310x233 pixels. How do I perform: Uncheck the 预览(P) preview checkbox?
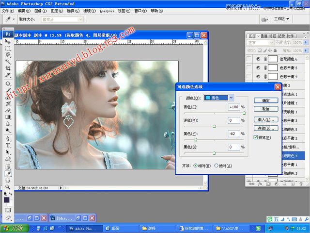point(256,137)
